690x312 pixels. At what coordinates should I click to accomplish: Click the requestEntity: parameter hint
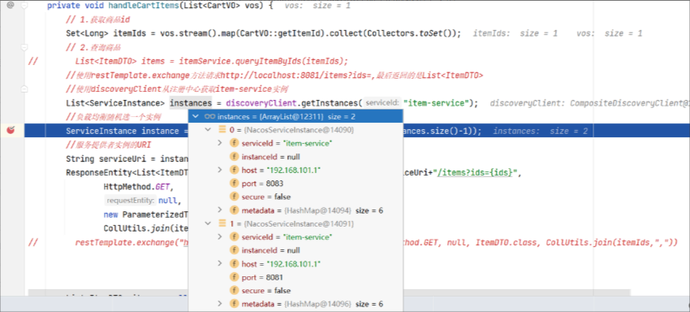[130, 201]
